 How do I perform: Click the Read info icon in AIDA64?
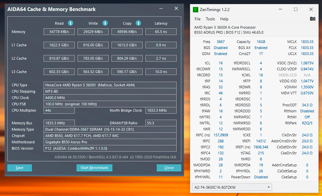tap(71, 23)
